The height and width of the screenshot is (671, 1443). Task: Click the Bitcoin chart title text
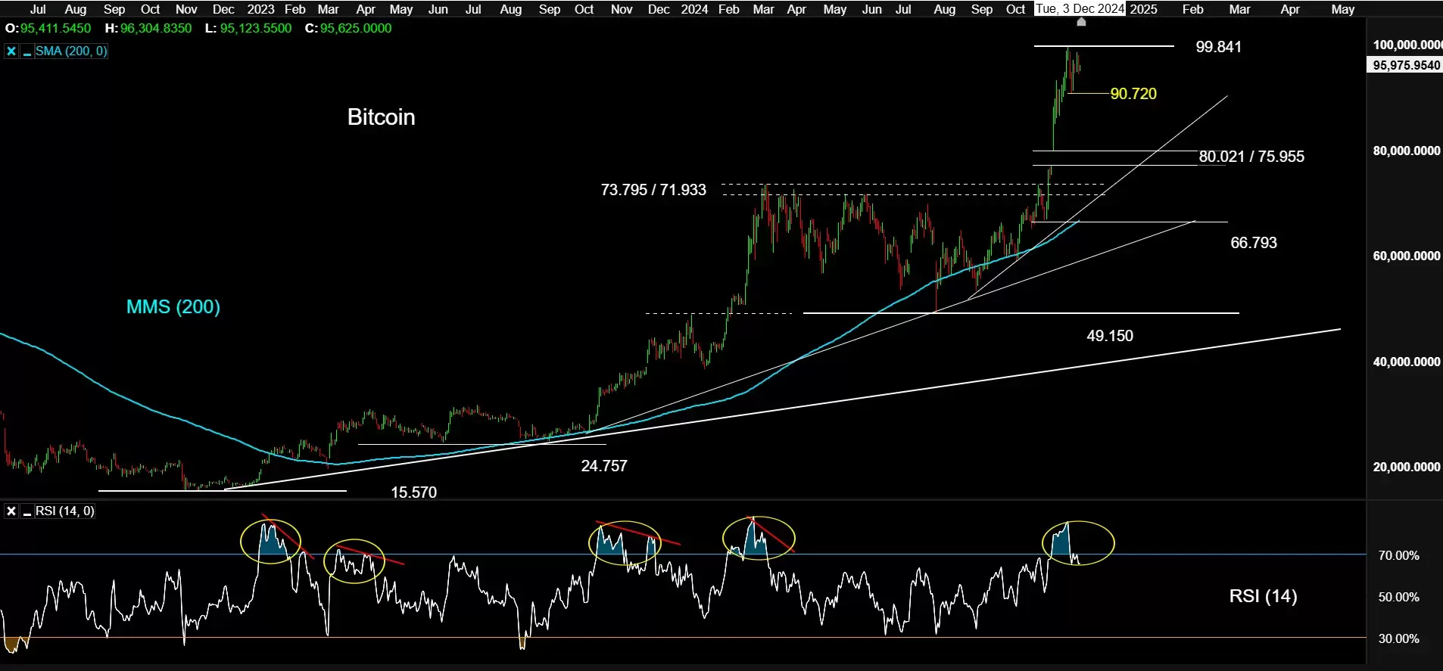pos(381,117)
